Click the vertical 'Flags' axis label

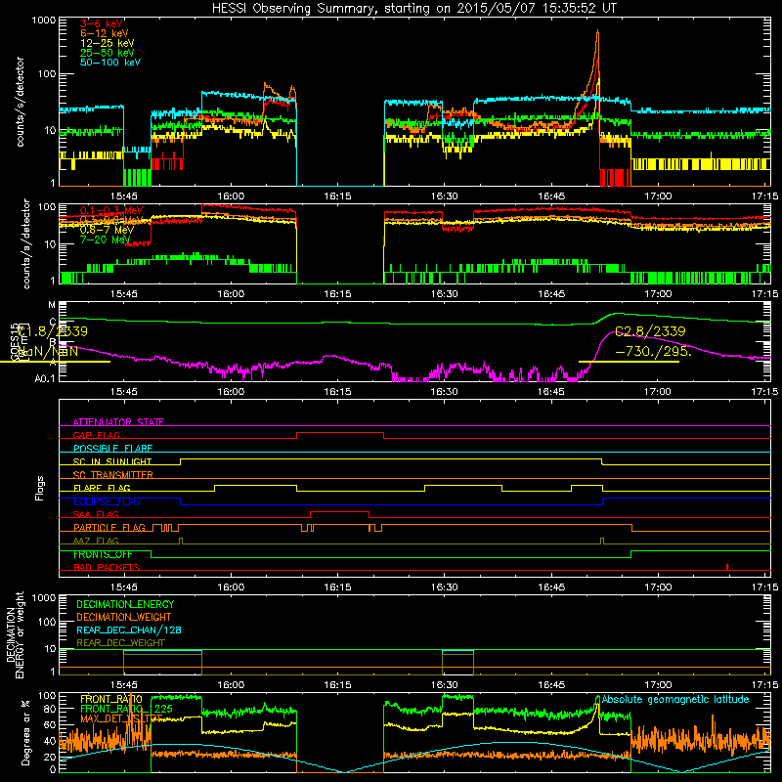pos(39,488)
